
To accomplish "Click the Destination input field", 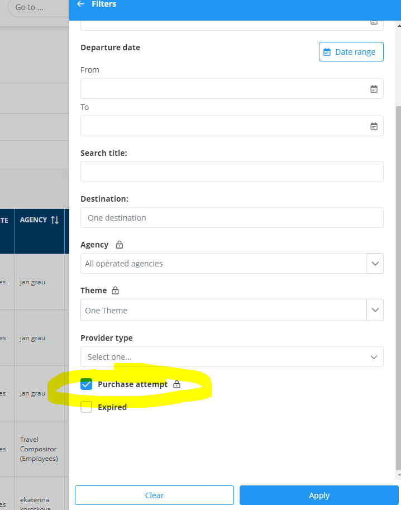I will (232, 218).
